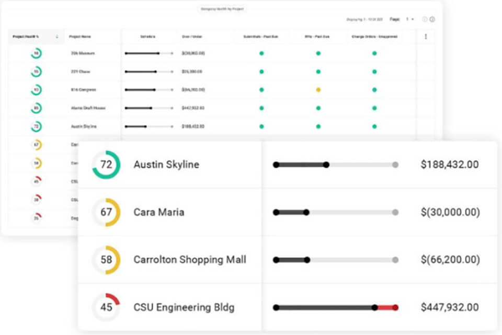This screenshot has height=335, width=502.
Task: Toggle the Submittals indicator for Alamo Draft House
Action: [260, 108]
